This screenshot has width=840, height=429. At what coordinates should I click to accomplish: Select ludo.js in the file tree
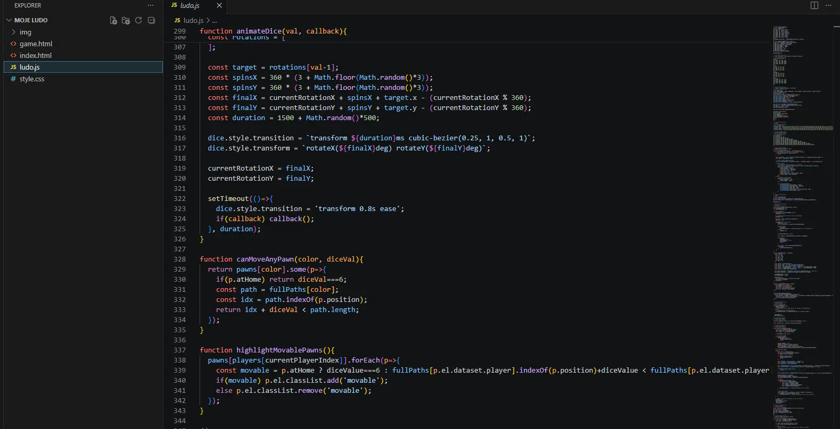coord(83,67)
